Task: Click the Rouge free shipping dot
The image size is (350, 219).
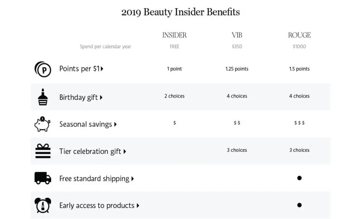Action: click(299, 178)
